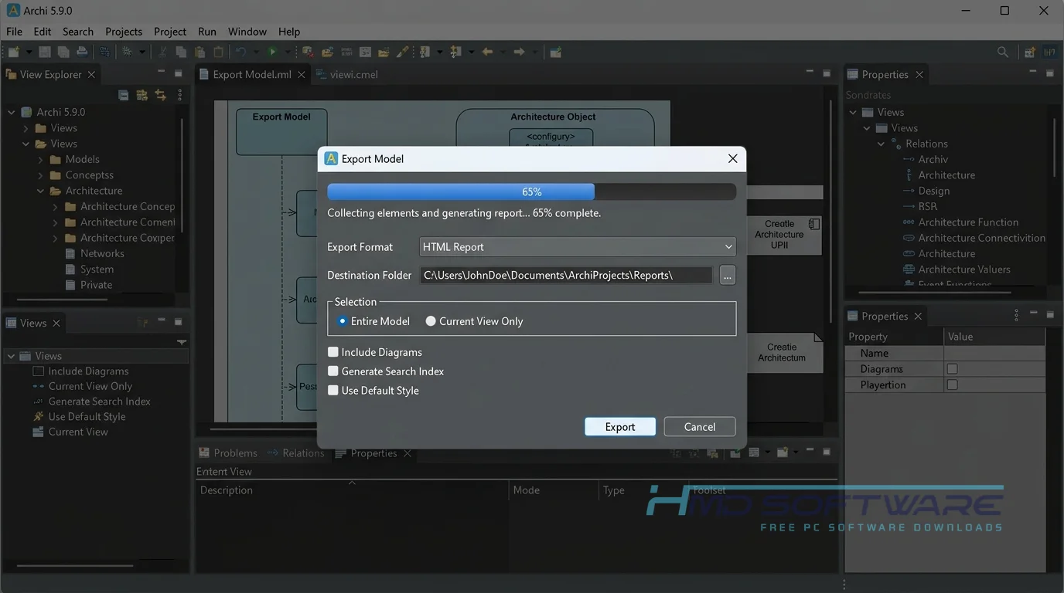Click the Search magnifier icon in toolbar

coord(1002,52)
